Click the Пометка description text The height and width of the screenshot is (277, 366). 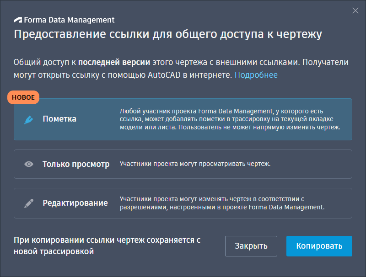(x=230, y=119)
